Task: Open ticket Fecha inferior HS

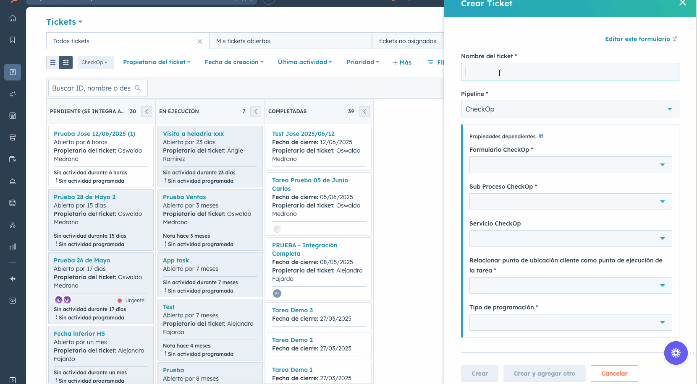Action: point(79,334)
